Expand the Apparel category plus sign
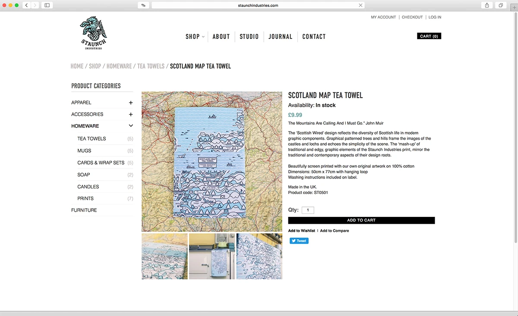The height and width of the screenshot is (316, 518). pos(131,103)
